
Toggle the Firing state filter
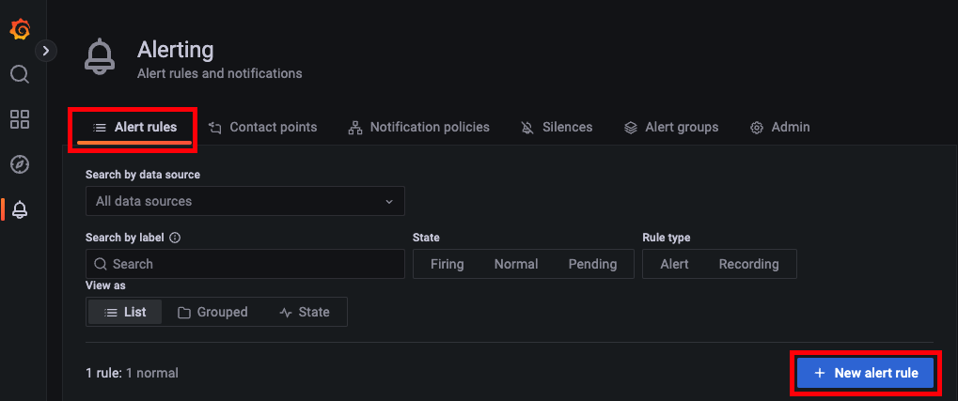click(448, 264)
